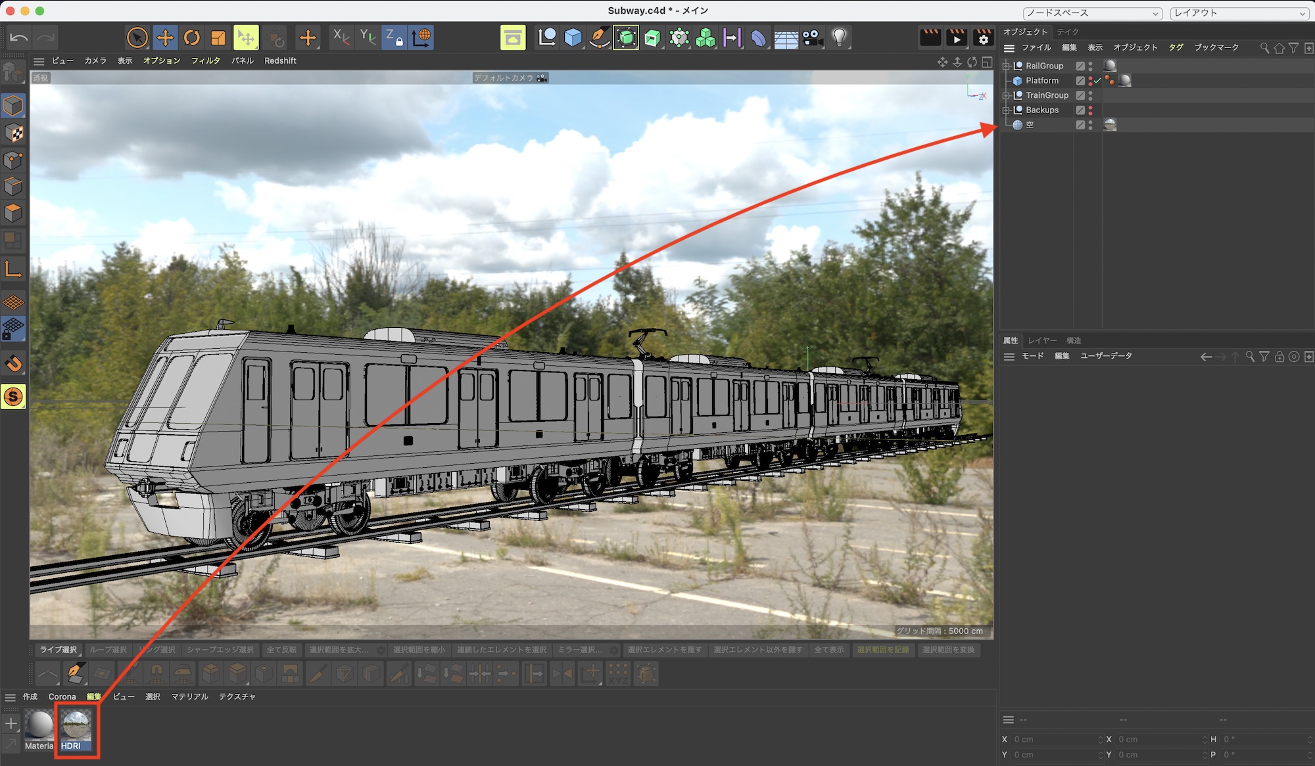Toggle the Z axis lock
Screen dimensions: 1315x766
tap(393, 37)
